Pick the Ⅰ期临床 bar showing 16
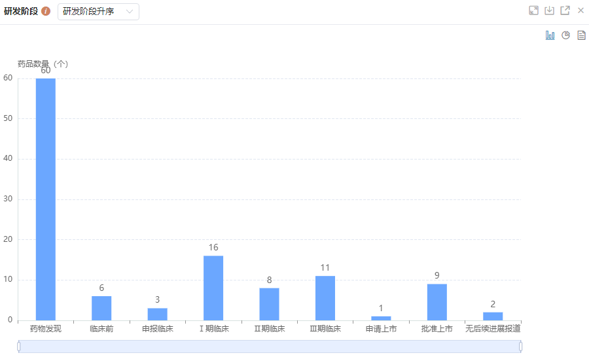The height and width of the screenshot is (355, 589). click(213, 288)
